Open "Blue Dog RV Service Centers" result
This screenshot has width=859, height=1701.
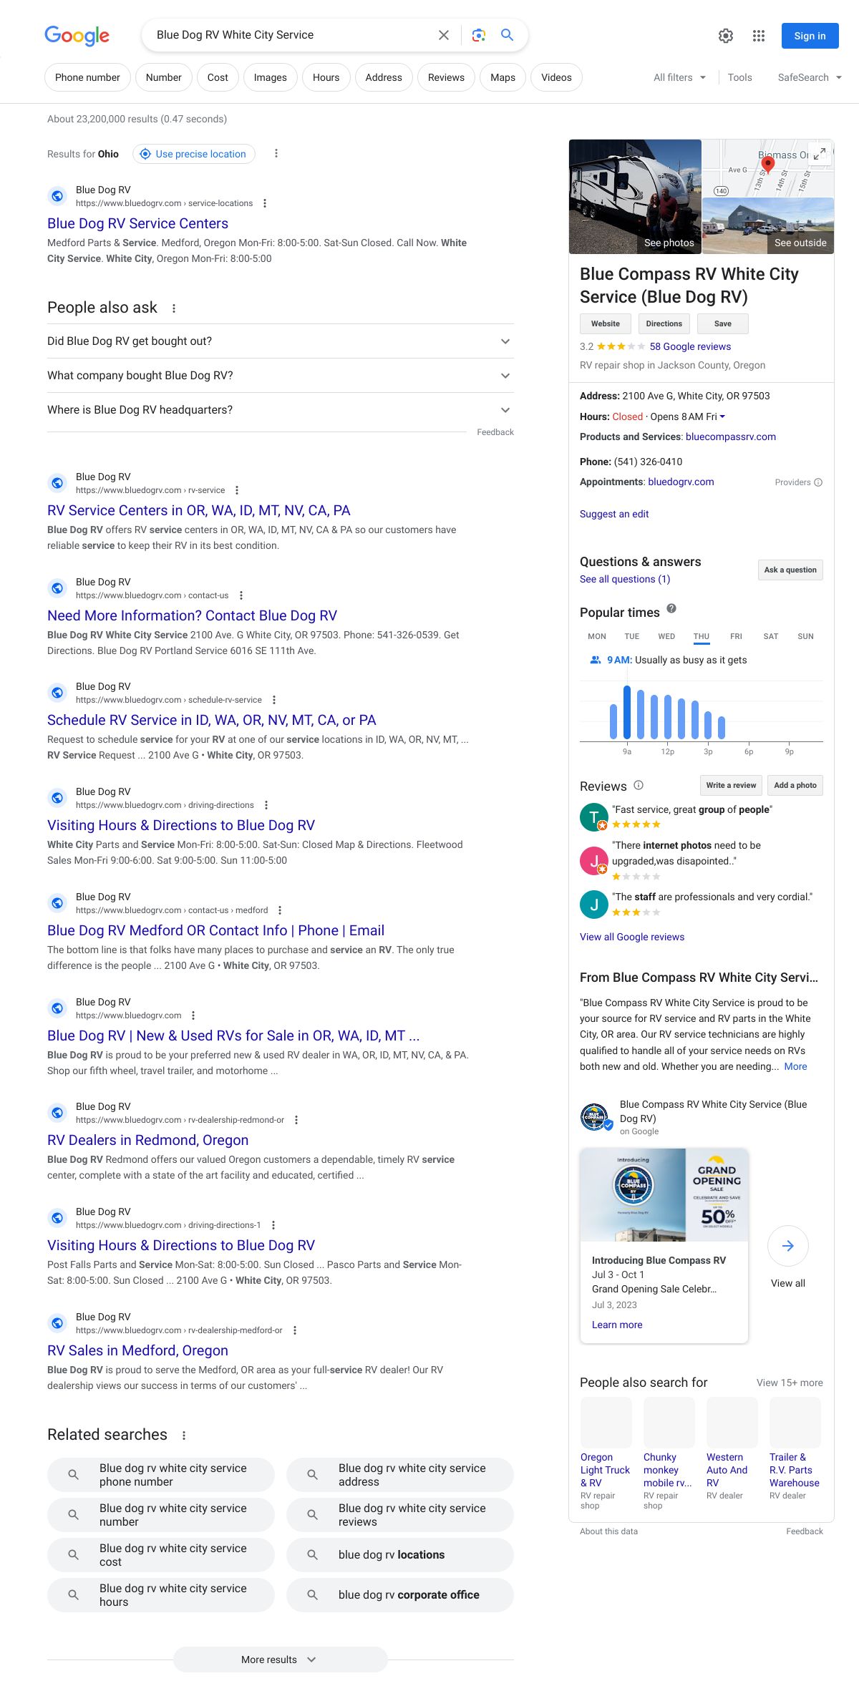137,223
